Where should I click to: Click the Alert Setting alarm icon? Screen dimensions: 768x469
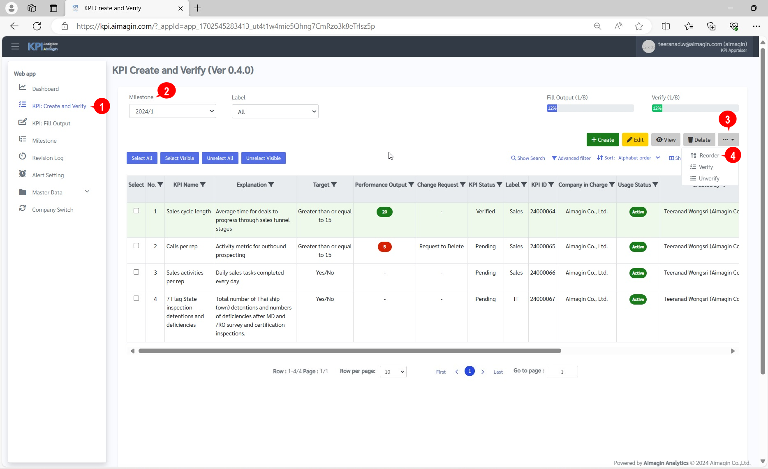point(23,174)
